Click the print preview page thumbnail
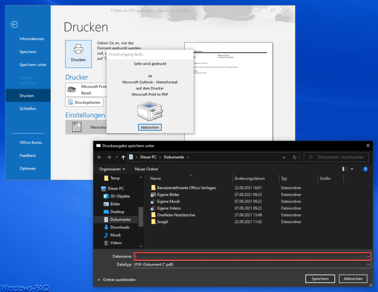378x292 pixels. pos(228,92)
